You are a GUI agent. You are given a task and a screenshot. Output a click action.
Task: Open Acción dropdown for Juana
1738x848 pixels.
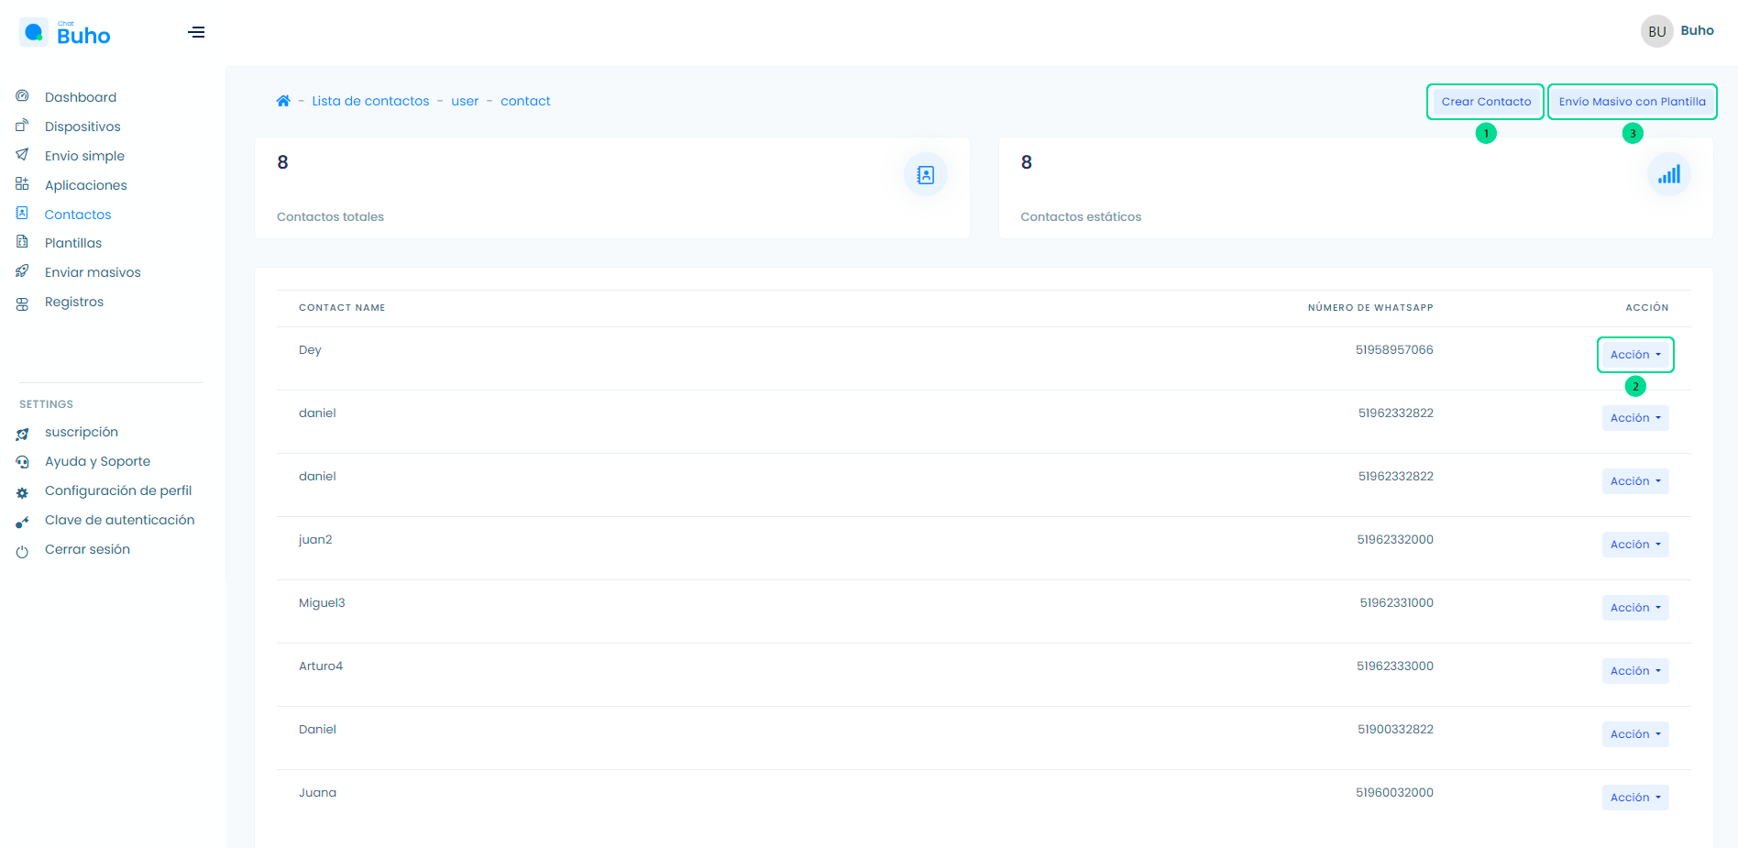click(1634, 798)
